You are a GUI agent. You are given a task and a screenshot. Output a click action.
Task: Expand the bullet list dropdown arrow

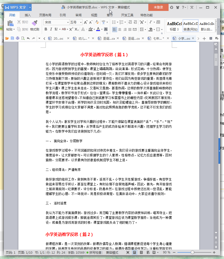point(118,22)
